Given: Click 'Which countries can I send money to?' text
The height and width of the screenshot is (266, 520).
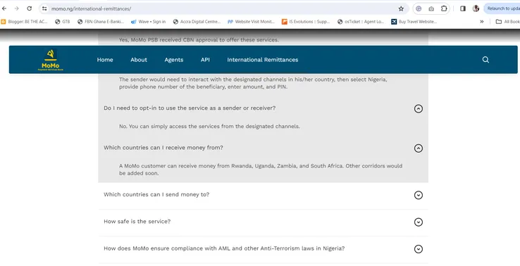Looking at the screenshot, I should click(156, 194).
